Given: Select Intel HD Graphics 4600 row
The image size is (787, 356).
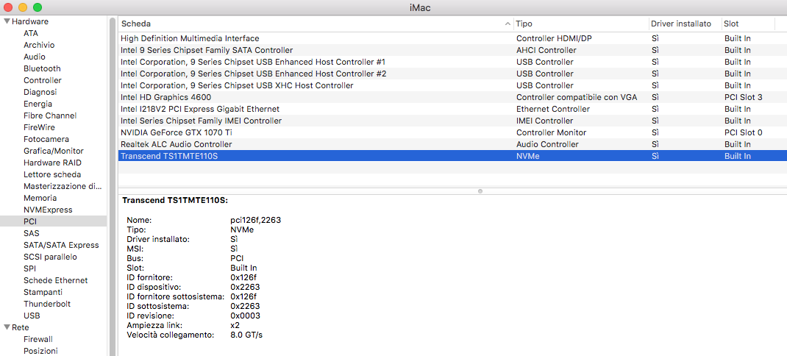Looking at the screenshot, I should pyautogui.click(x=452, y=97).
